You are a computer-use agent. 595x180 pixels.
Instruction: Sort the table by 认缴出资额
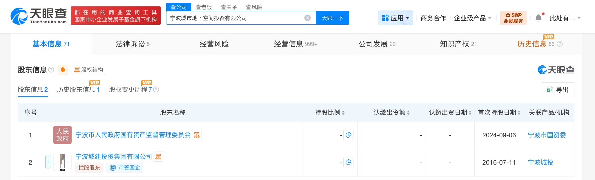408,113
